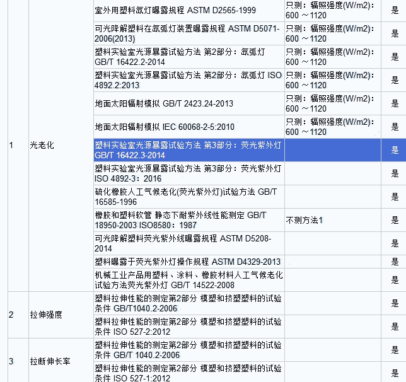The width and height of the screenshot is (406, 382).
Task: Select the highlighted GB/T 16422.3-2014 row
Action: [188, 150]
